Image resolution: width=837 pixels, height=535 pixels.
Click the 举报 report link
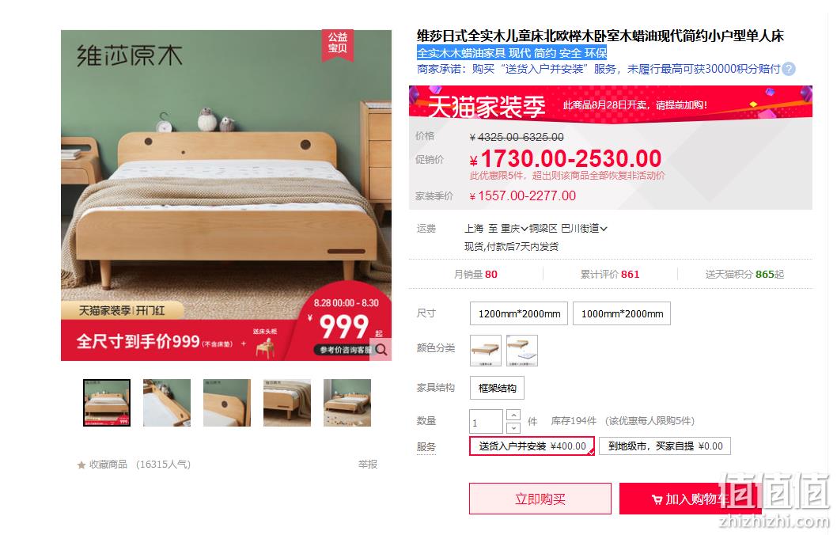[x=368, y=464]
